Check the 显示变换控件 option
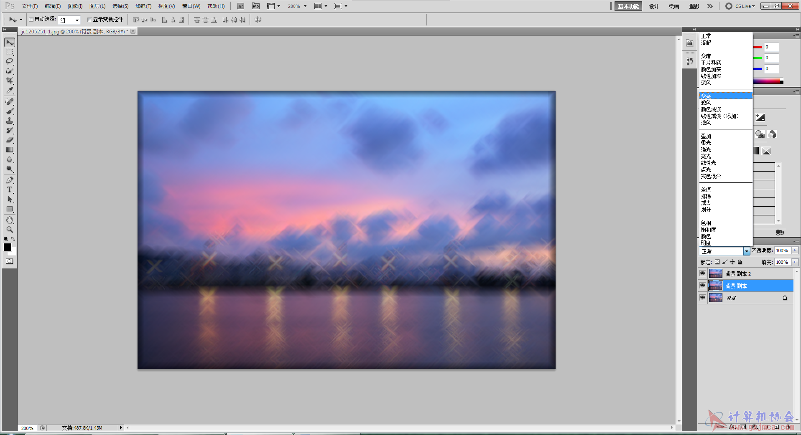Screen dimensions: 801x435 click(89, 20)
